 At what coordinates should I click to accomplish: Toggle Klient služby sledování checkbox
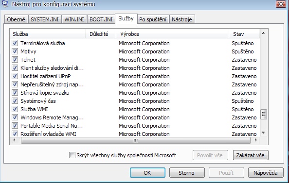(x=15, y=68)
